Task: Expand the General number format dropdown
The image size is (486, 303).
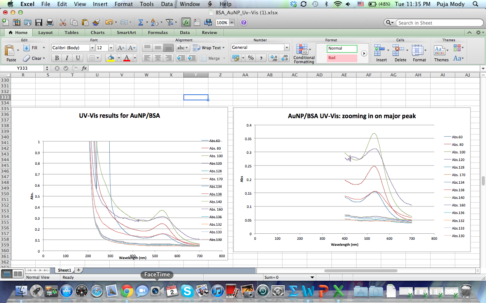Action: tap(287, 48)
